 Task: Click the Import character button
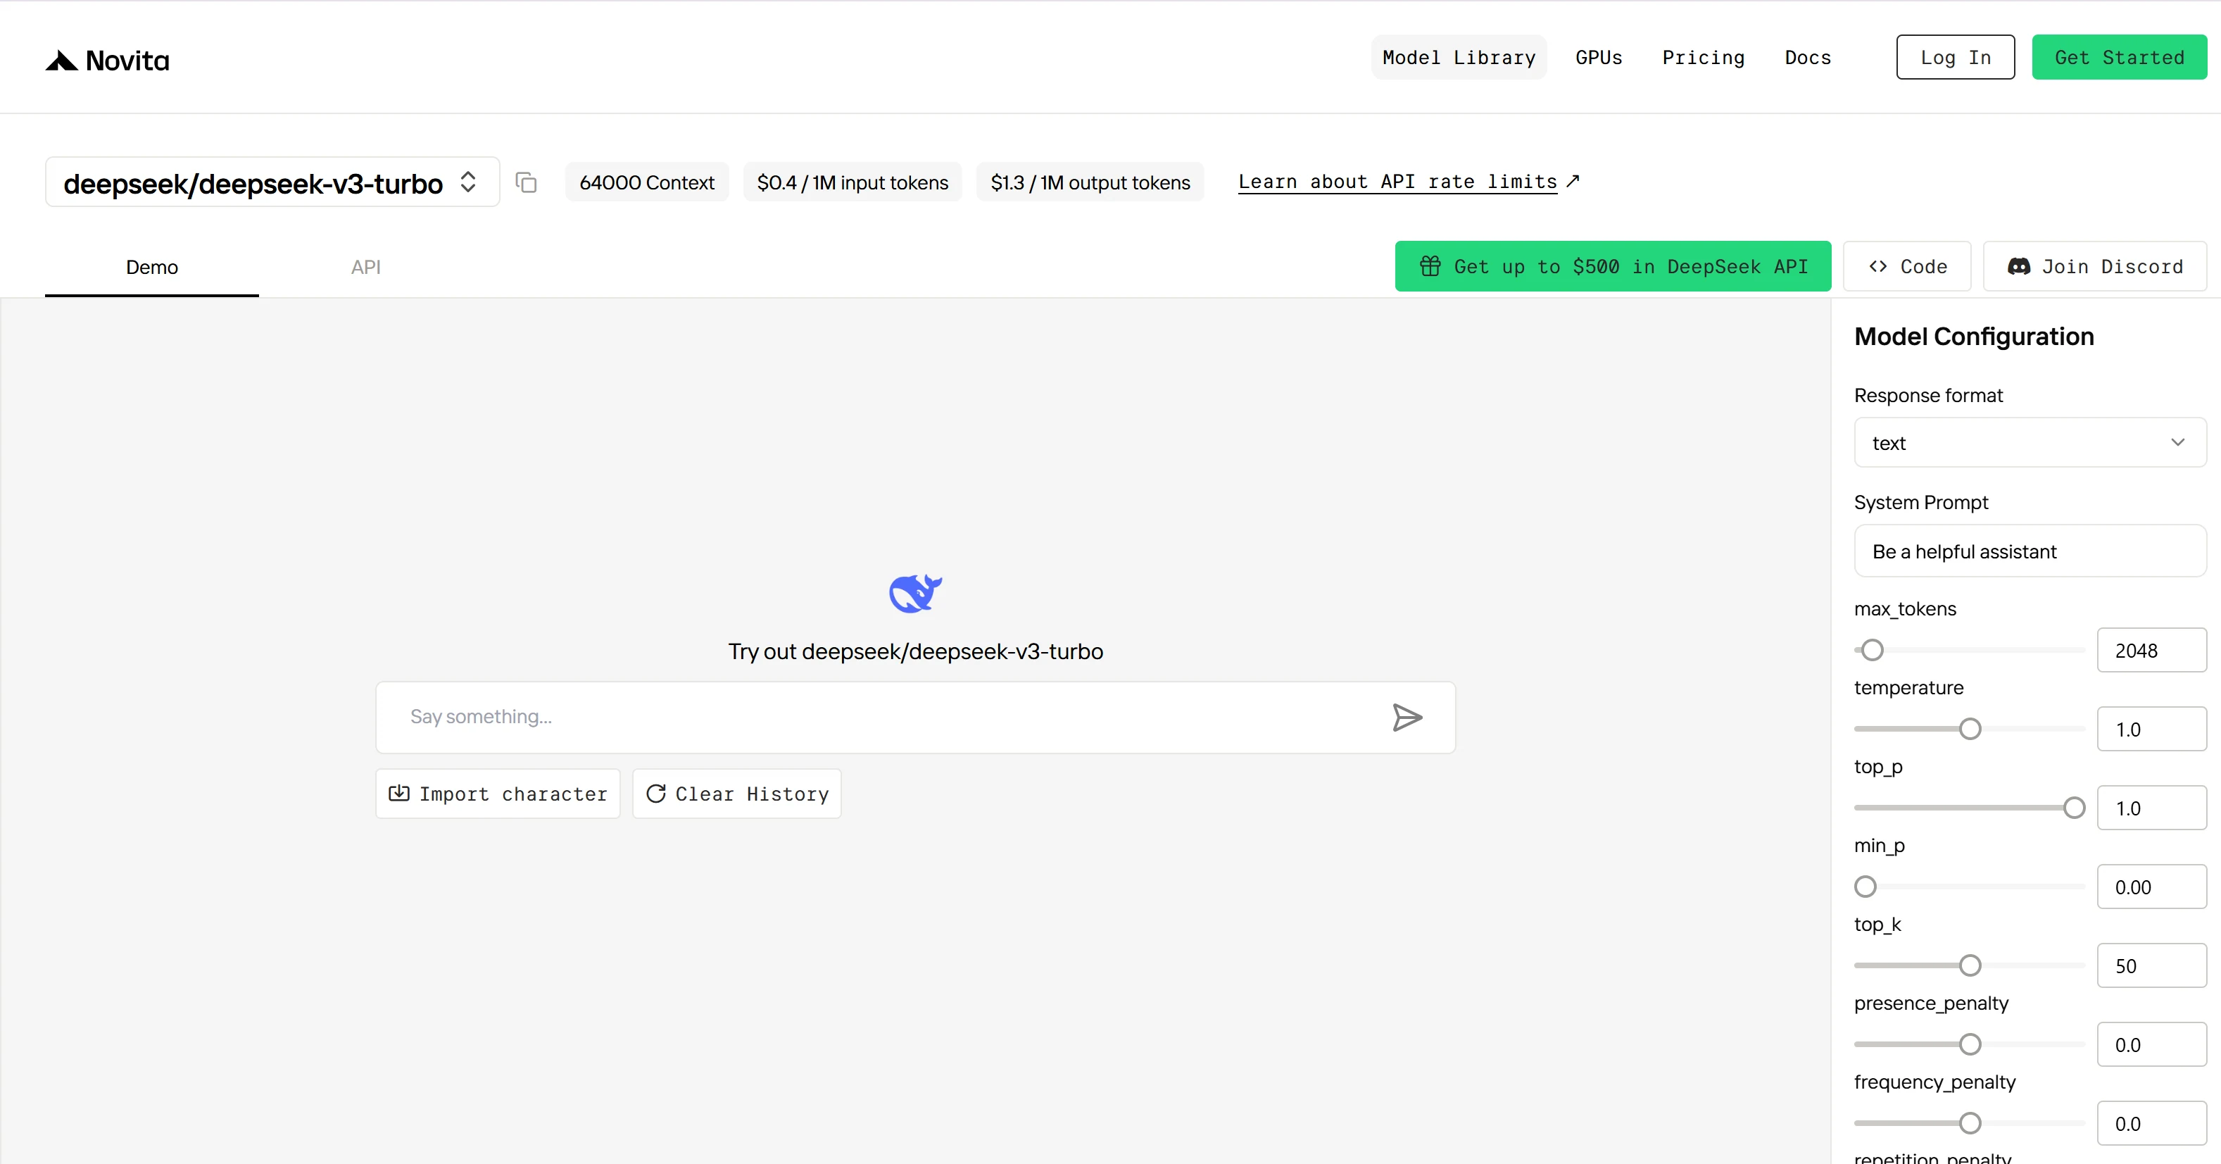pyautogui.click(x=498, y=793)
